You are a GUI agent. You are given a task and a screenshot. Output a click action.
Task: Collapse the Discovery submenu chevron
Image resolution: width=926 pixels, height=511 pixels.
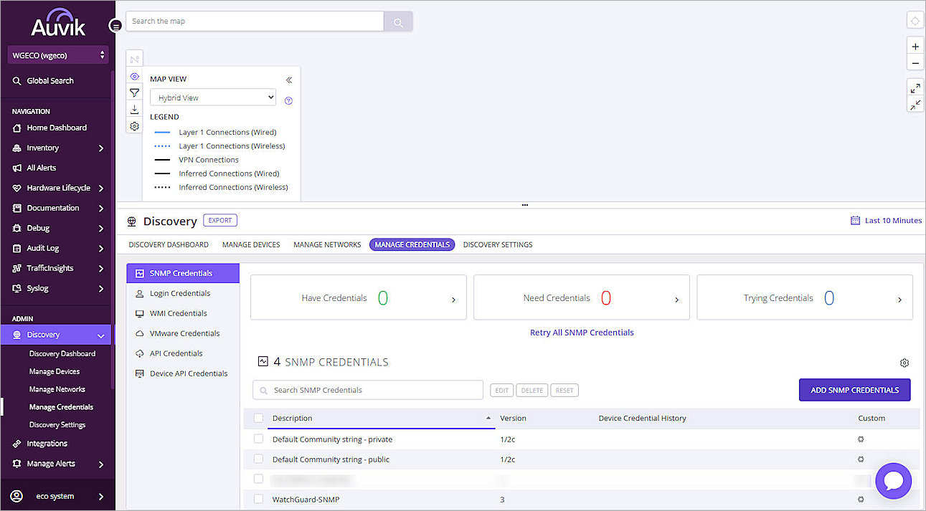[101, 335]
